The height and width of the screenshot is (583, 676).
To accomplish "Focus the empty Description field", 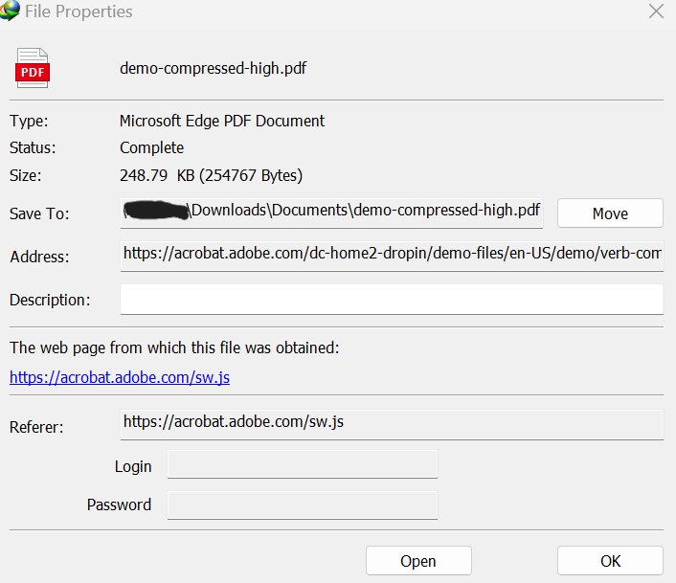I will pos(392,299).
